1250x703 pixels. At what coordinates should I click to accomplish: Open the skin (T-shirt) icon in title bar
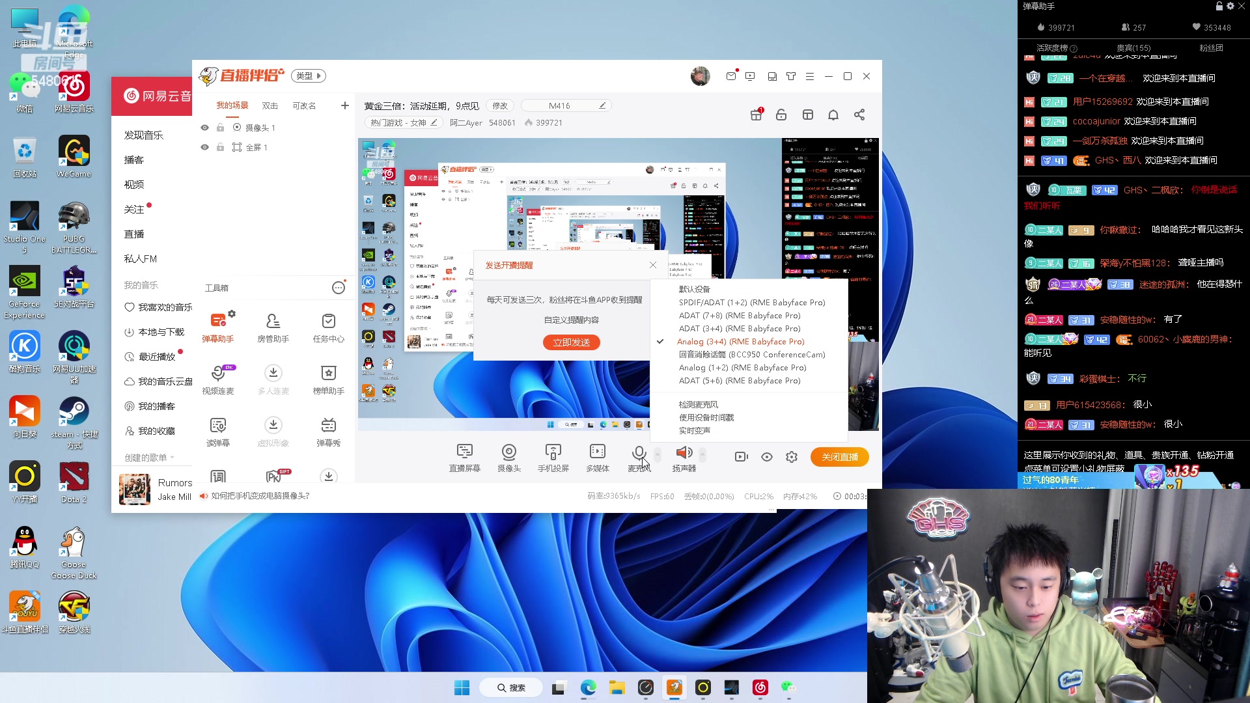click(x=791, y=76)
